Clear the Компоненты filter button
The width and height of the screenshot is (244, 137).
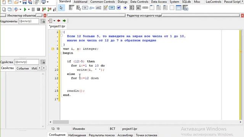click(x=43, y=21)
